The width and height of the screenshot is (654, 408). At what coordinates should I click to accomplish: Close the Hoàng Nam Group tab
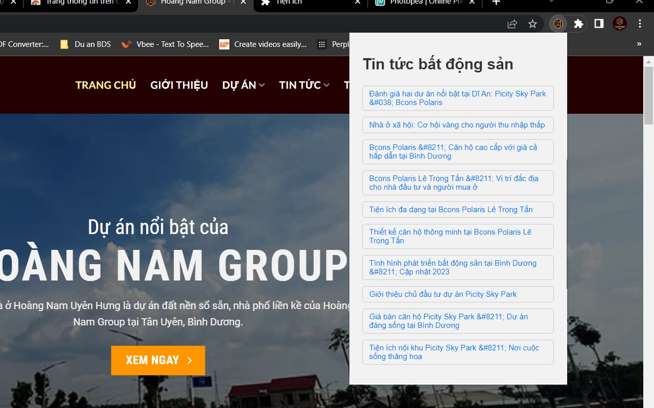[244, 3]
